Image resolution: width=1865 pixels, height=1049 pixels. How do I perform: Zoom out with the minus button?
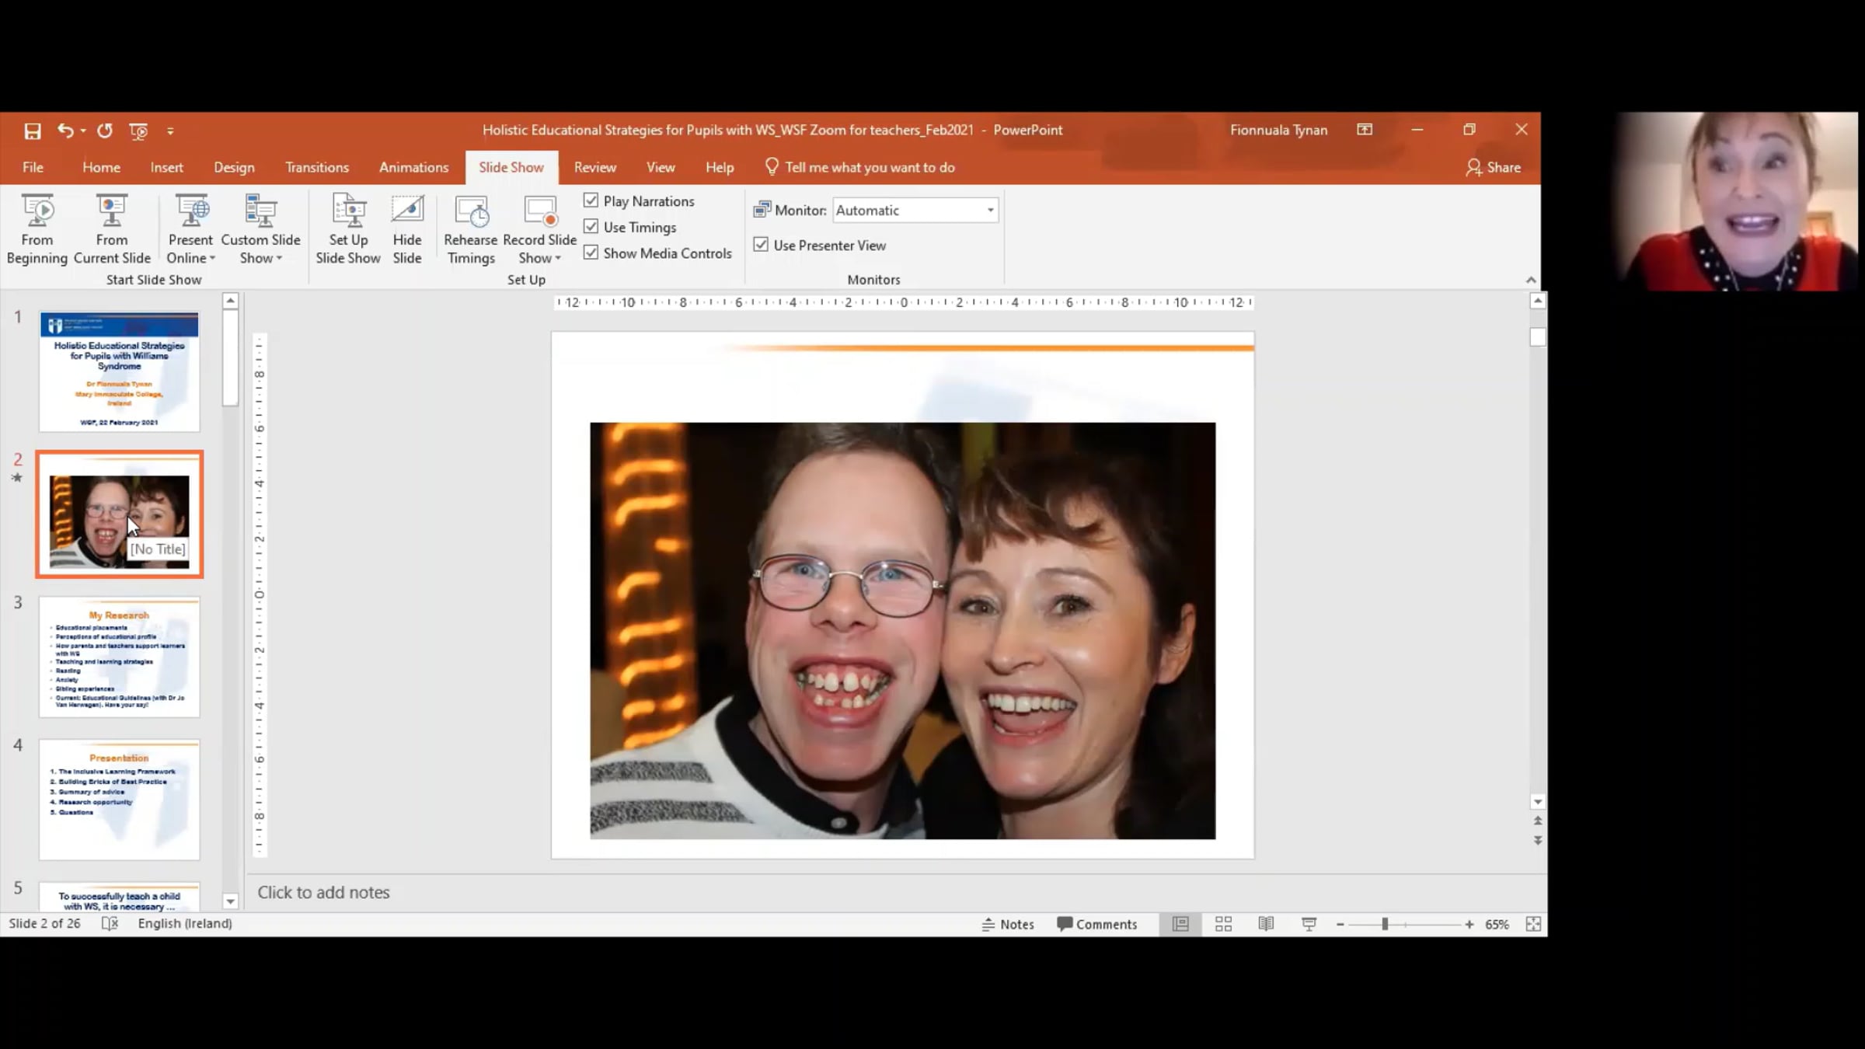coord(1340,924)
